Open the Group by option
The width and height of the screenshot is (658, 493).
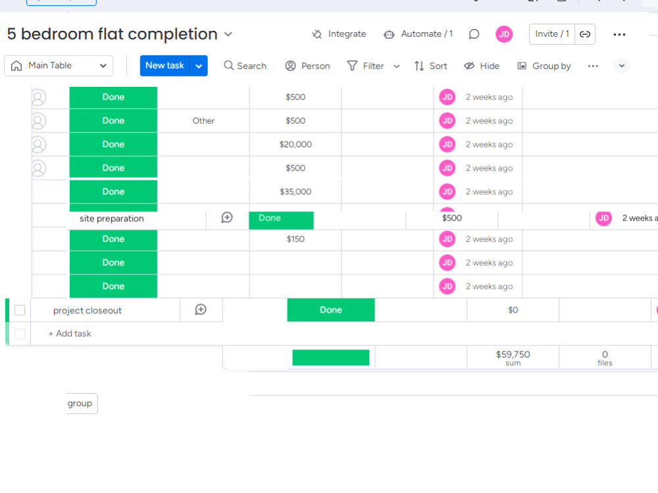tap(544, 66)
